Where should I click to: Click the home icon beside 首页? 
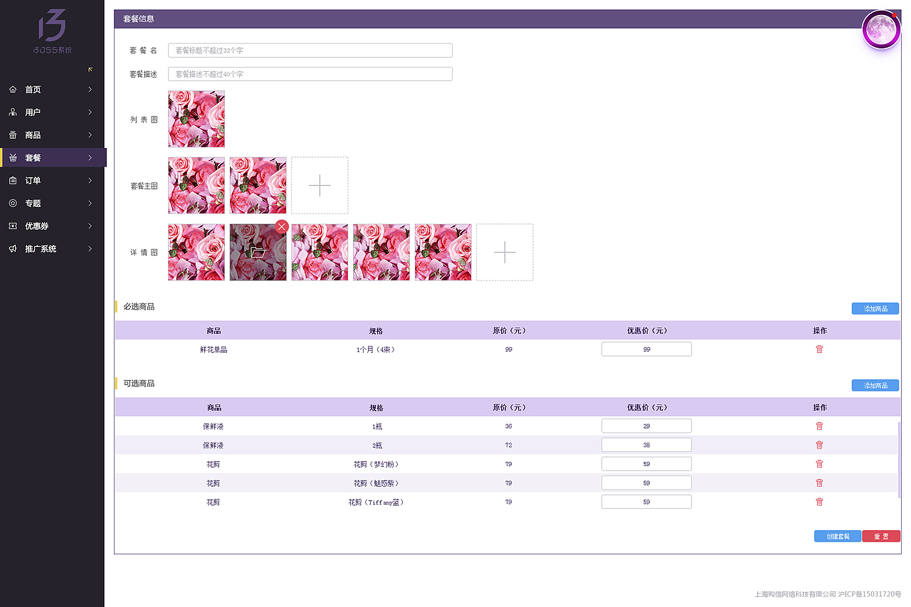[x=13, y=90]
